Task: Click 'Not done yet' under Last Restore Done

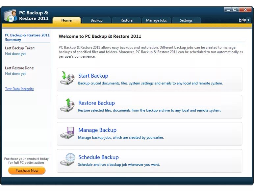Action: tap(15, 74)
